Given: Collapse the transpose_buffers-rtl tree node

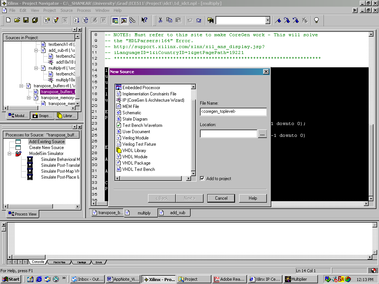Looking at the screenshot, I should (21, 86).
